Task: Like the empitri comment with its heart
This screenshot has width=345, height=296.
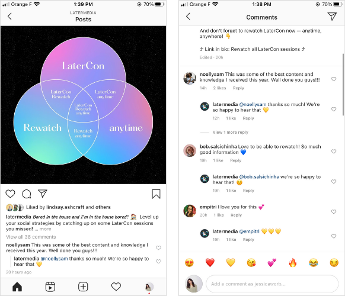Action: 334,211
